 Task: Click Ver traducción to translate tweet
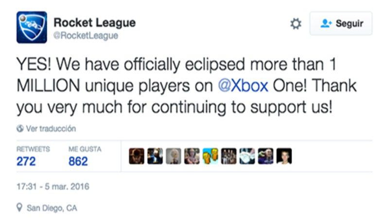51,129
